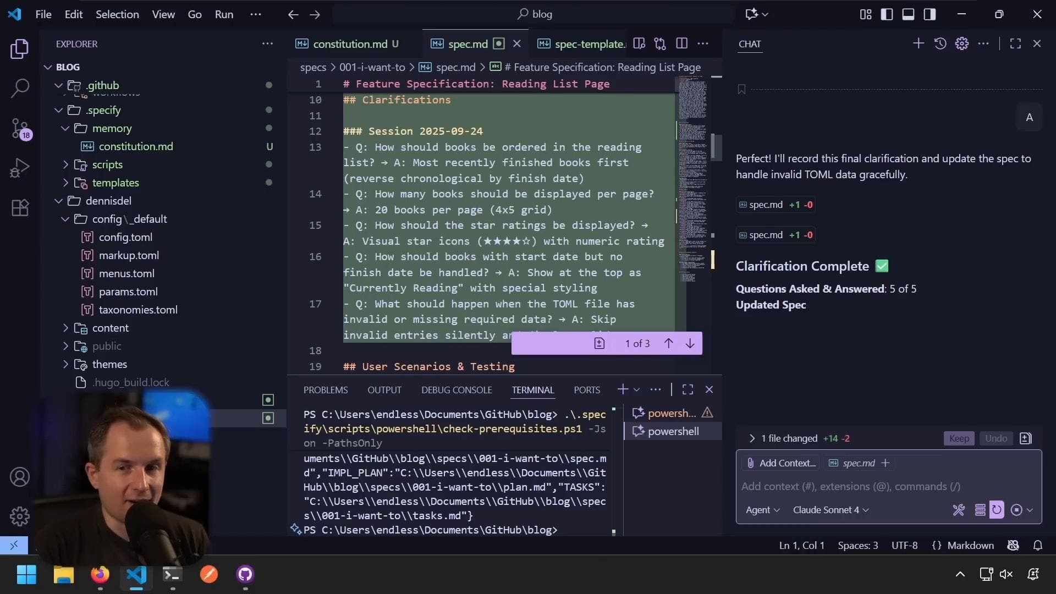Toggle secondary side bar layout icon
1056x594 pixels.
(x=930, y=14)
